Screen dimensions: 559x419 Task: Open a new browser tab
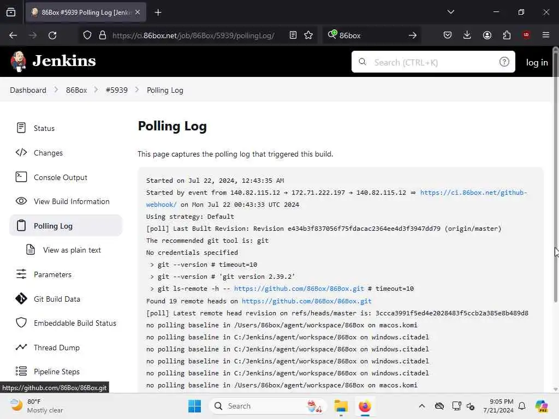(158, 13)
